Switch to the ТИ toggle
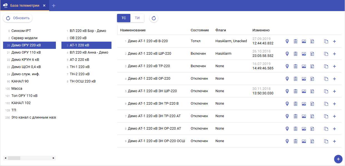This screenshot has width=345, height=166. [137, 18]
